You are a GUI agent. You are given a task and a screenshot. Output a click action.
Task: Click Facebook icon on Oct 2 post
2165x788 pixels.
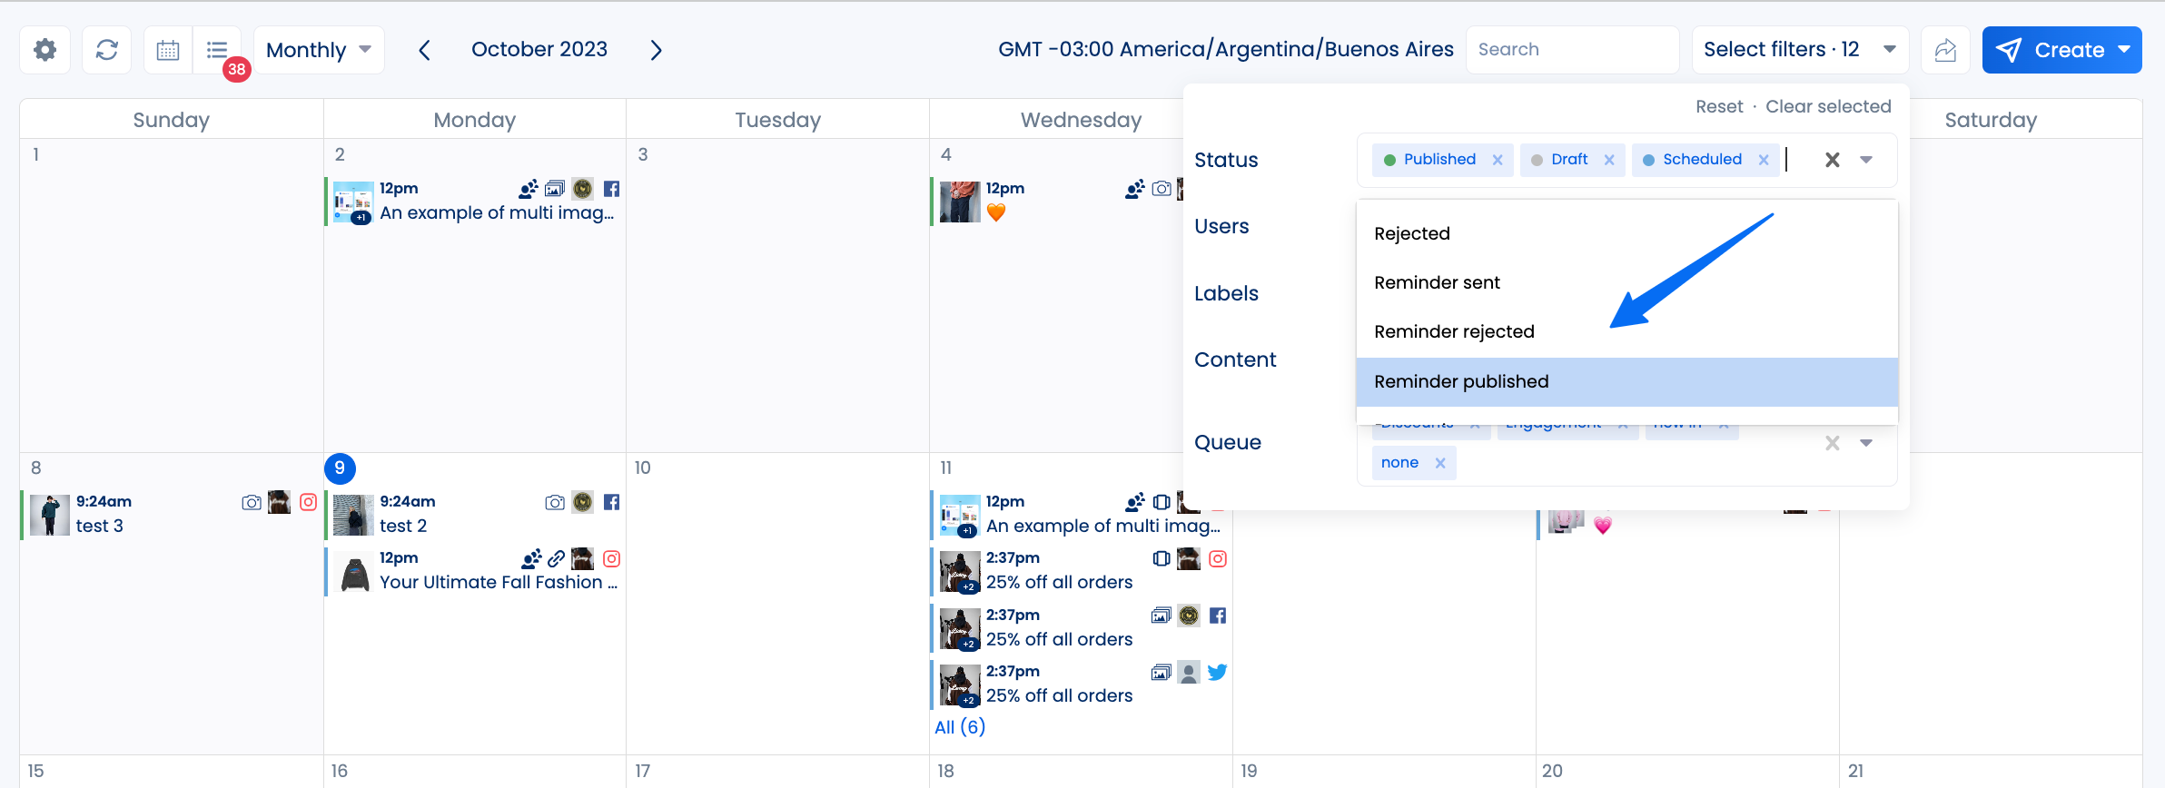coord(612,189)
